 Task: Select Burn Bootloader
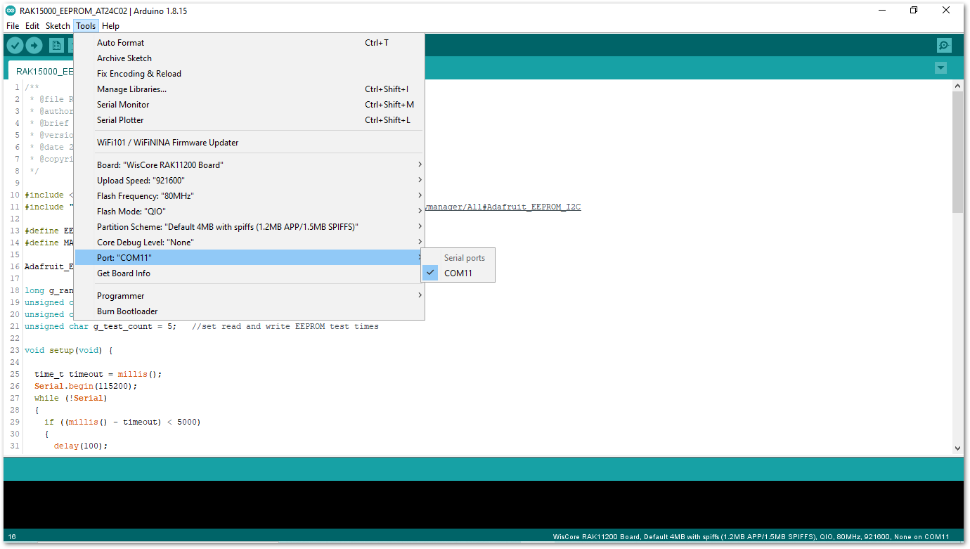[250, 311]
